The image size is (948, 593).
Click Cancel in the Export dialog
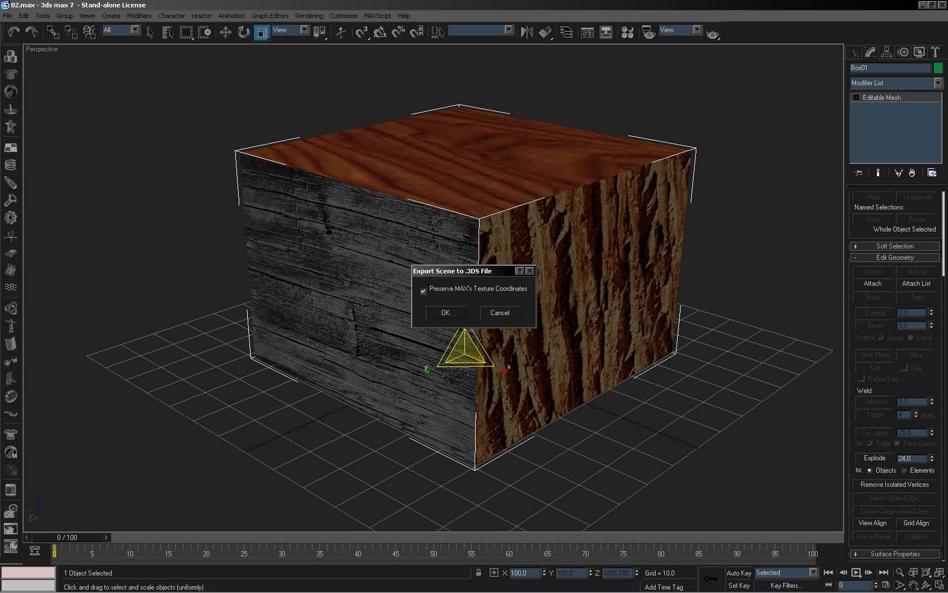coord(499,313)
